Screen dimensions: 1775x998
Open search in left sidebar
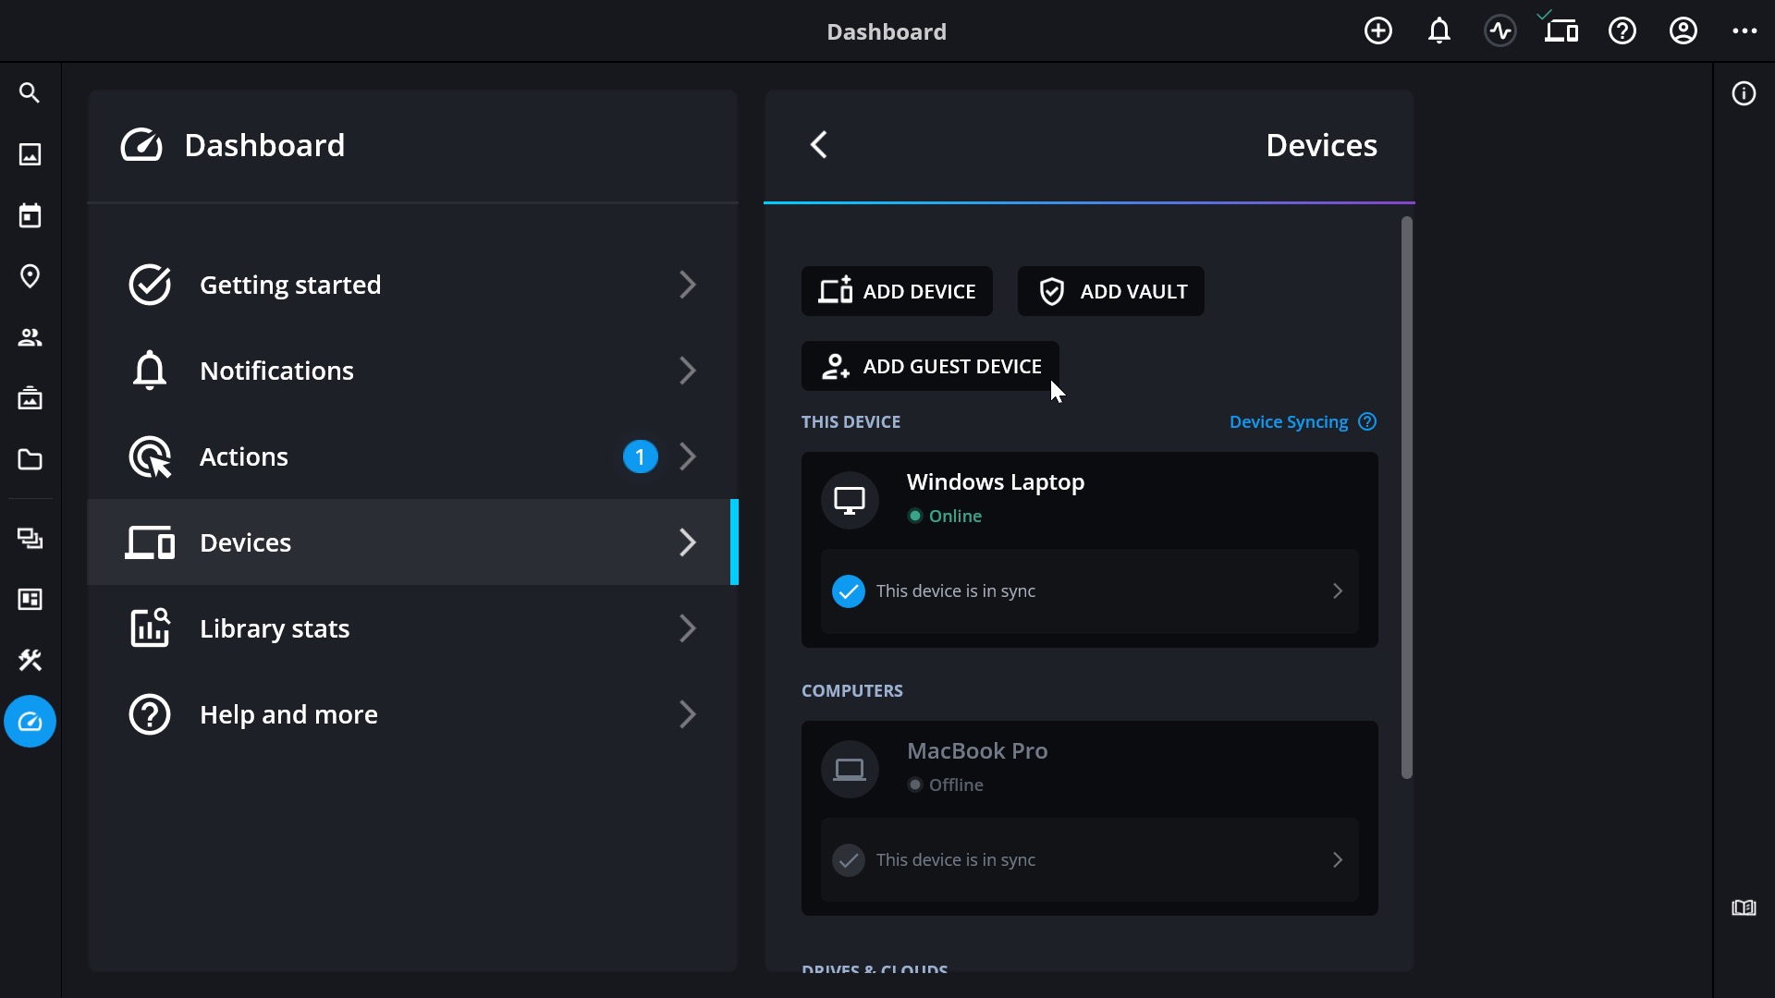pyautogui.click(x=30, y=93)
